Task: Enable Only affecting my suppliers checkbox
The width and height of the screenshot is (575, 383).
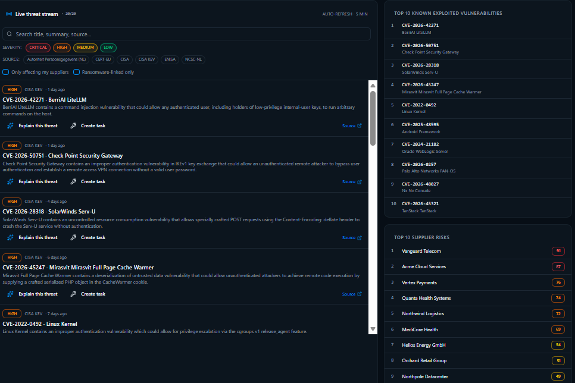Action: [x=6, y=72]
